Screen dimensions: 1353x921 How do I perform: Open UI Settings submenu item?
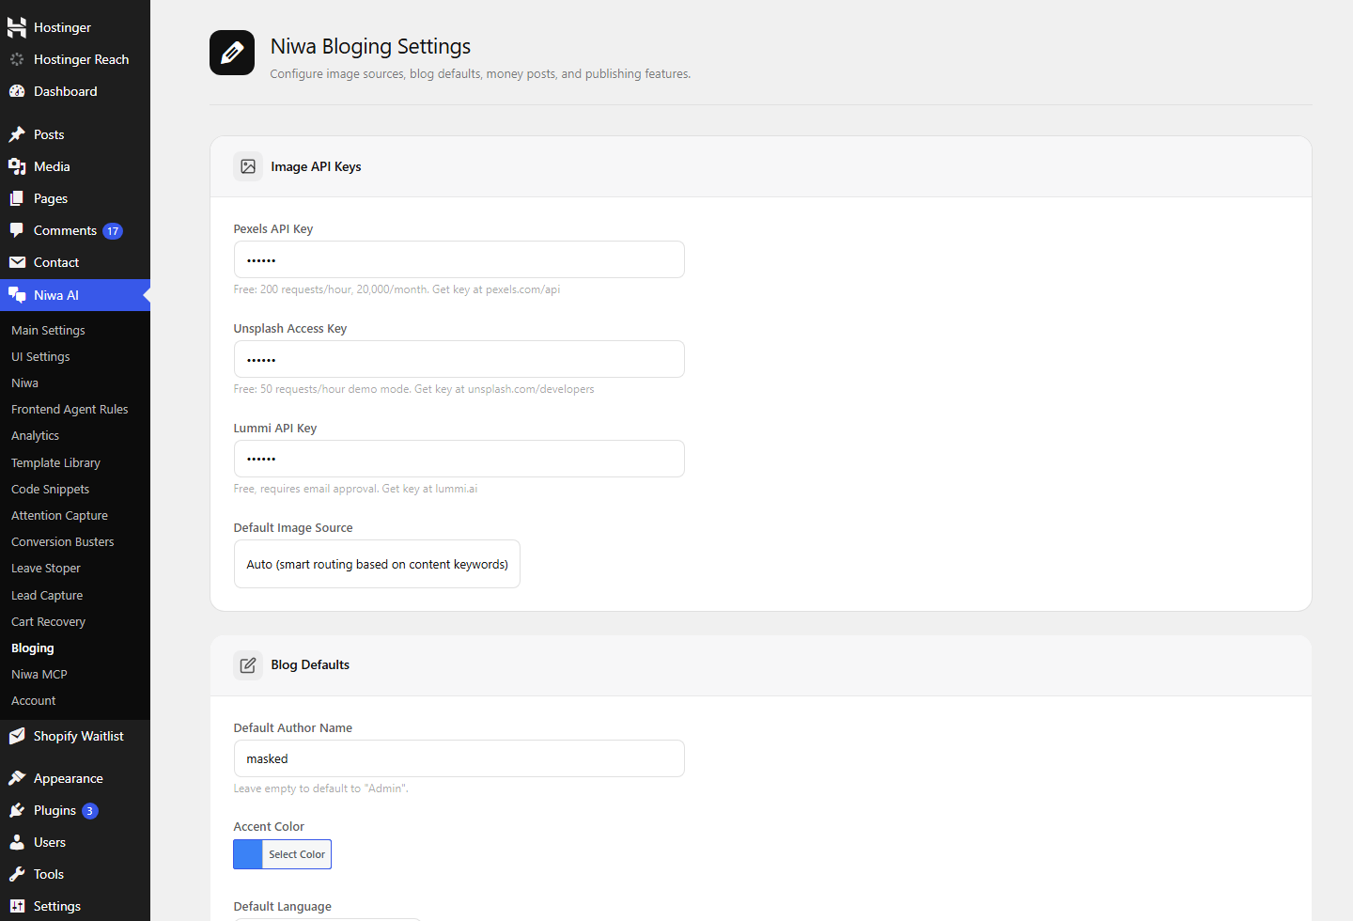pyautogui.click(x=40, y=357)
